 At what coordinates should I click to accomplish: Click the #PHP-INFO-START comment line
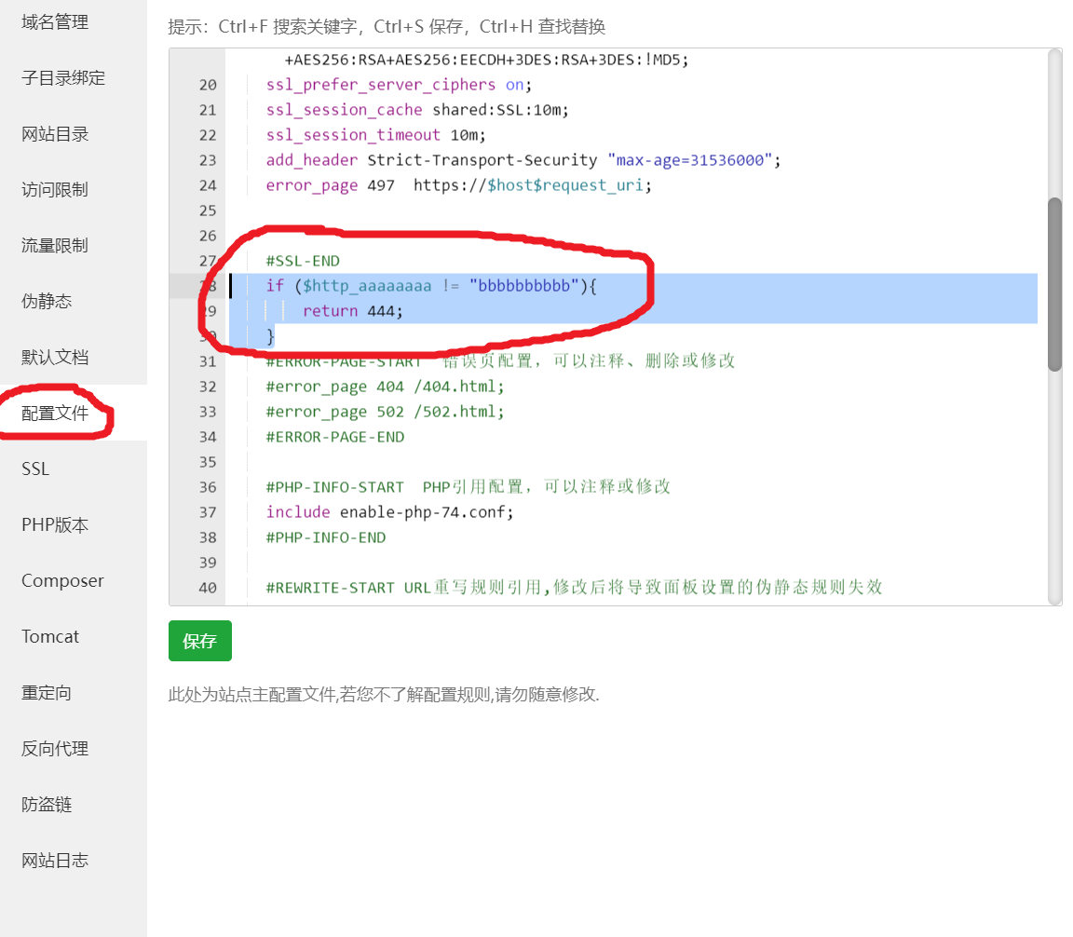click(469, 487)
